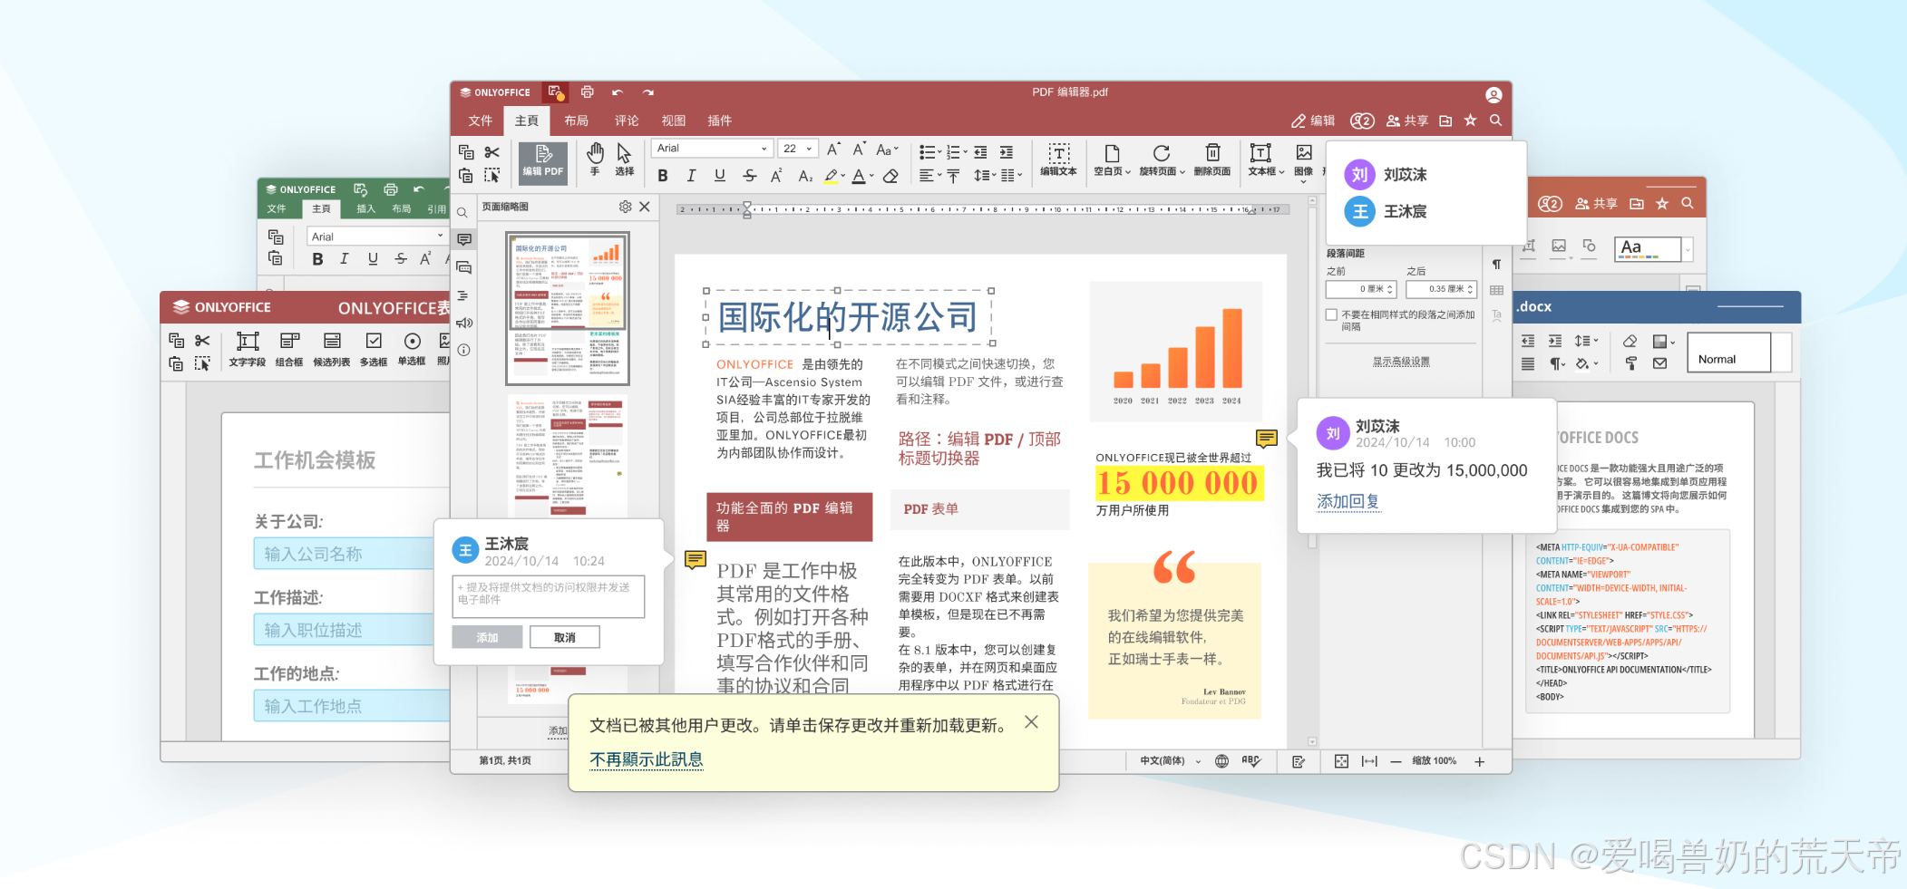Open the 文本框 text box dropdown
This screenshot has height=889, width=1907.
tap(1265, 159)
